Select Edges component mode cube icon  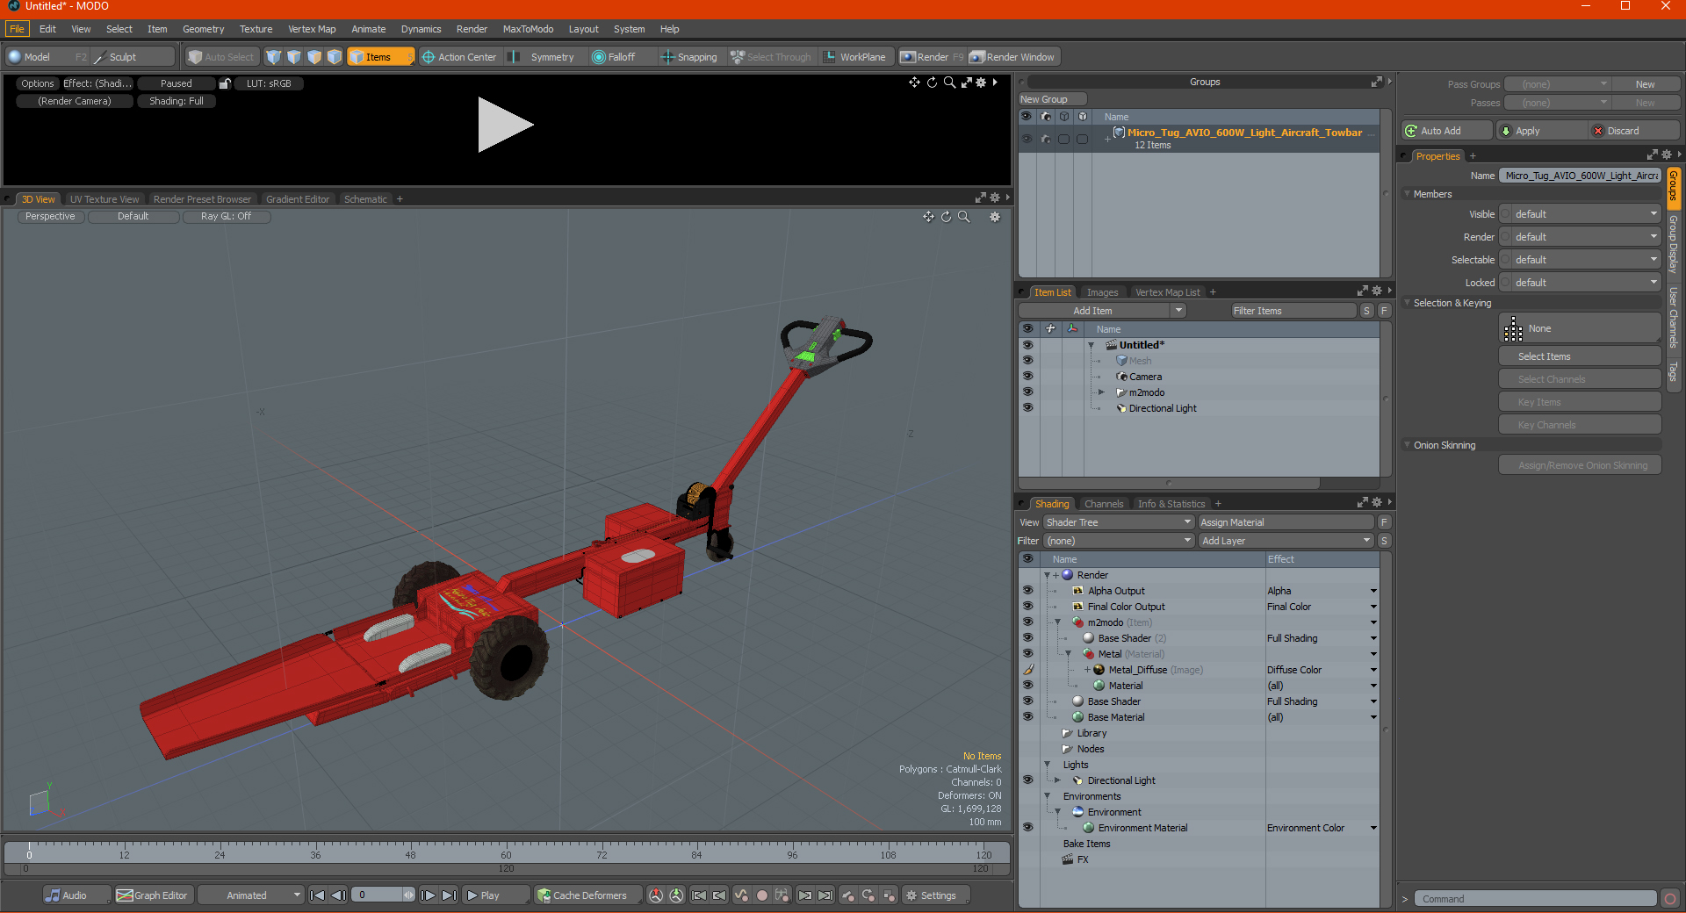294,57
